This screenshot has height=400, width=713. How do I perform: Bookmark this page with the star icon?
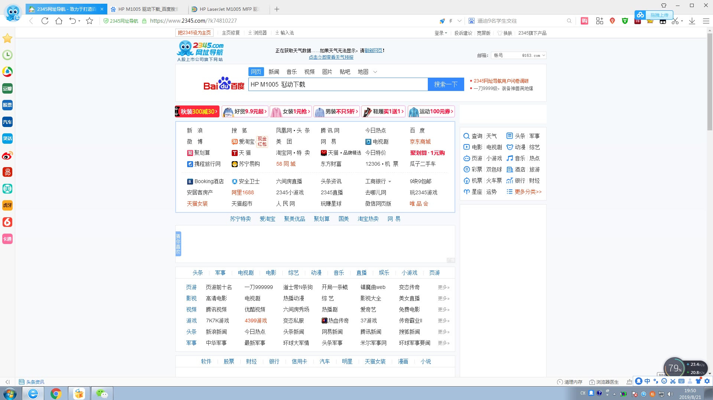89,21
